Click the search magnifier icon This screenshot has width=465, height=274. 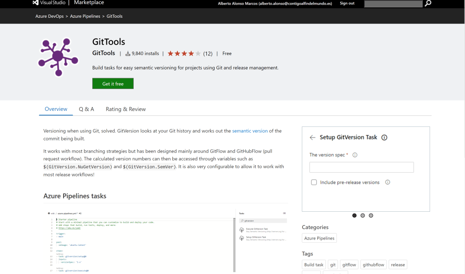[428, 3]
